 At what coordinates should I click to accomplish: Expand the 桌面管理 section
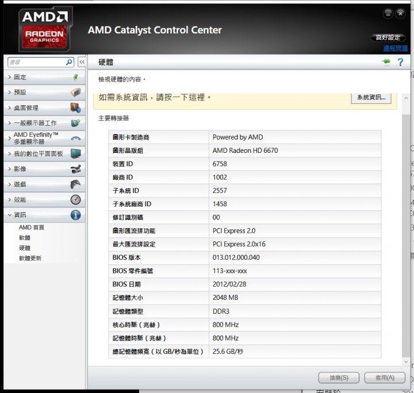pyautogui.click(x=10, y=107)
